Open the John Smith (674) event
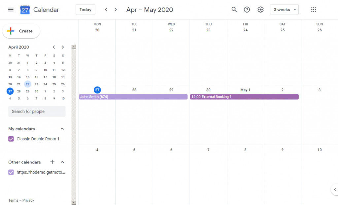 coord(132,97)
